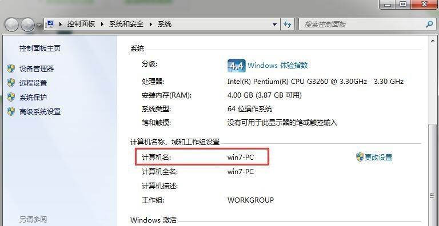Click the 分级 label

coord(150,64)
